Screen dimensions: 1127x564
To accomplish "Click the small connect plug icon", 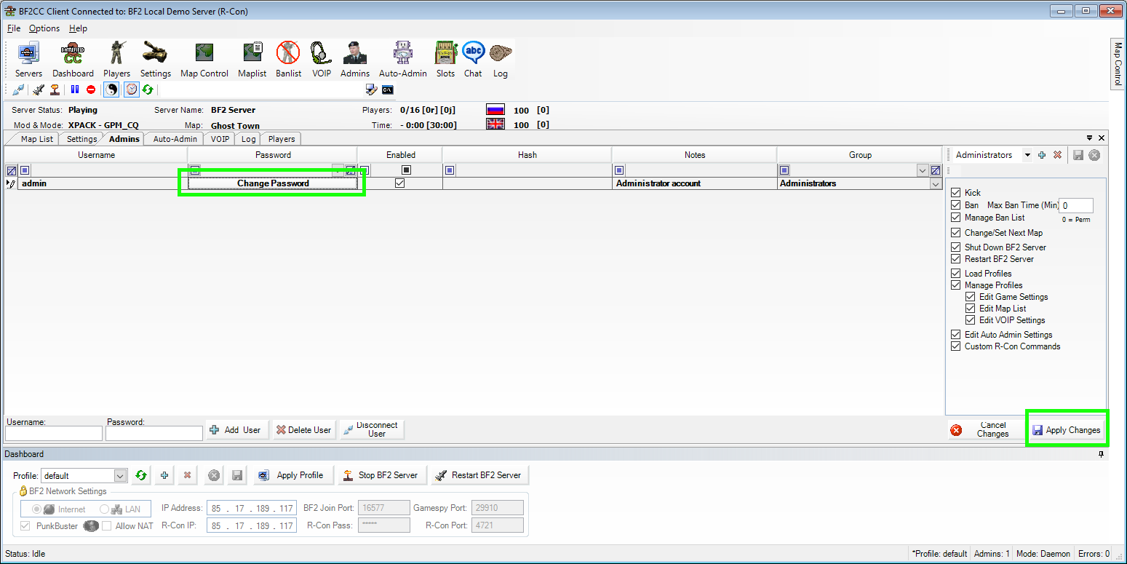I will click(18, 90).
